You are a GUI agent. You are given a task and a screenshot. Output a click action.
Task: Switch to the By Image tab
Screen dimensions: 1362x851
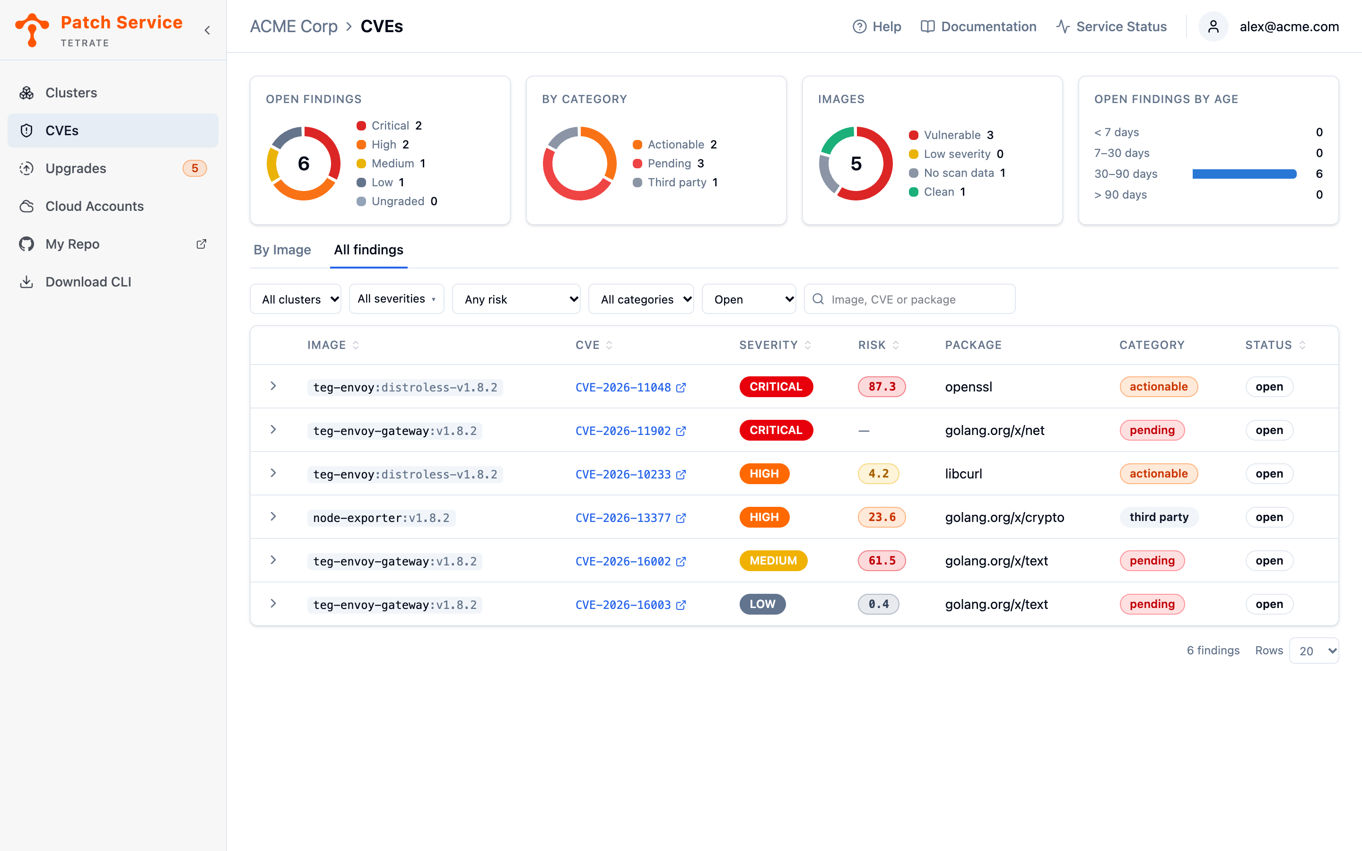point(282,249)
